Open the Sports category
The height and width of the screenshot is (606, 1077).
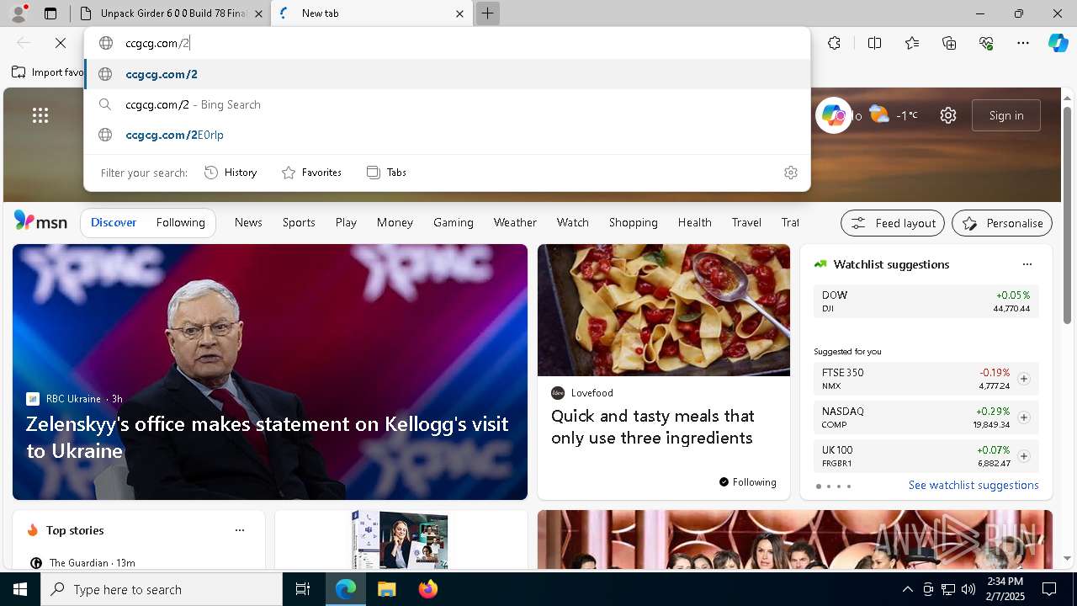coord(299,222)
